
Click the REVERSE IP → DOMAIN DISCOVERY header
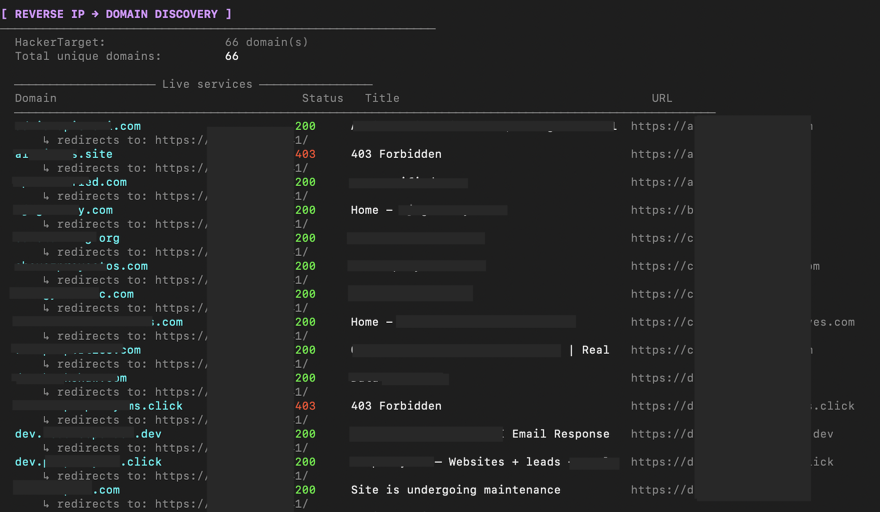[x=116, y=14]
